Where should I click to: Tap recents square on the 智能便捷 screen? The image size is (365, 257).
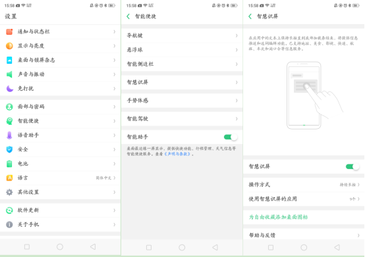click(x=149, y=248)
